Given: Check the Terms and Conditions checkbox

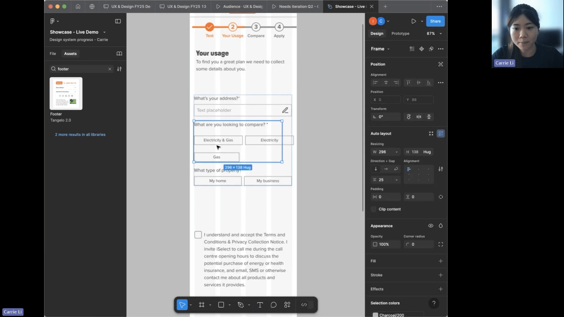Looking at the screenshot, I should point(198,235).
